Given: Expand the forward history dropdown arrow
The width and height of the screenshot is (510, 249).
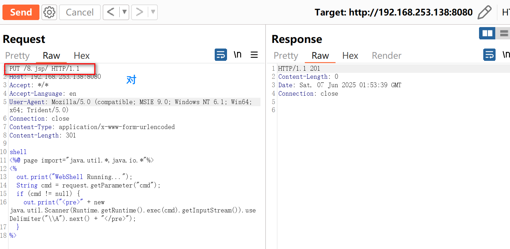Looking at the screenshot, I should tap(153, 12).
